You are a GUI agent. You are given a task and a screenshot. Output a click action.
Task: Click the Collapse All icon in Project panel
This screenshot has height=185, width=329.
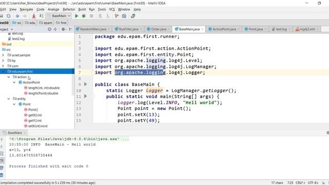(55, 29)
